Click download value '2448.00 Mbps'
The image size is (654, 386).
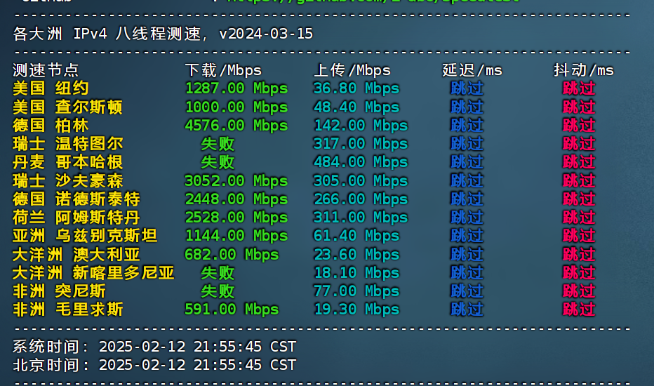tap(236, 199)
